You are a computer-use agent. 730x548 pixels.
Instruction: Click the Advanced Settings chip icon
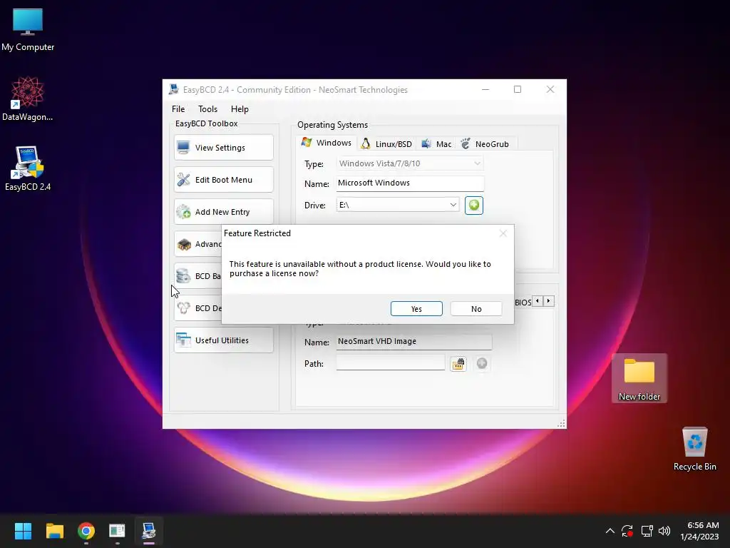point(184,244)
